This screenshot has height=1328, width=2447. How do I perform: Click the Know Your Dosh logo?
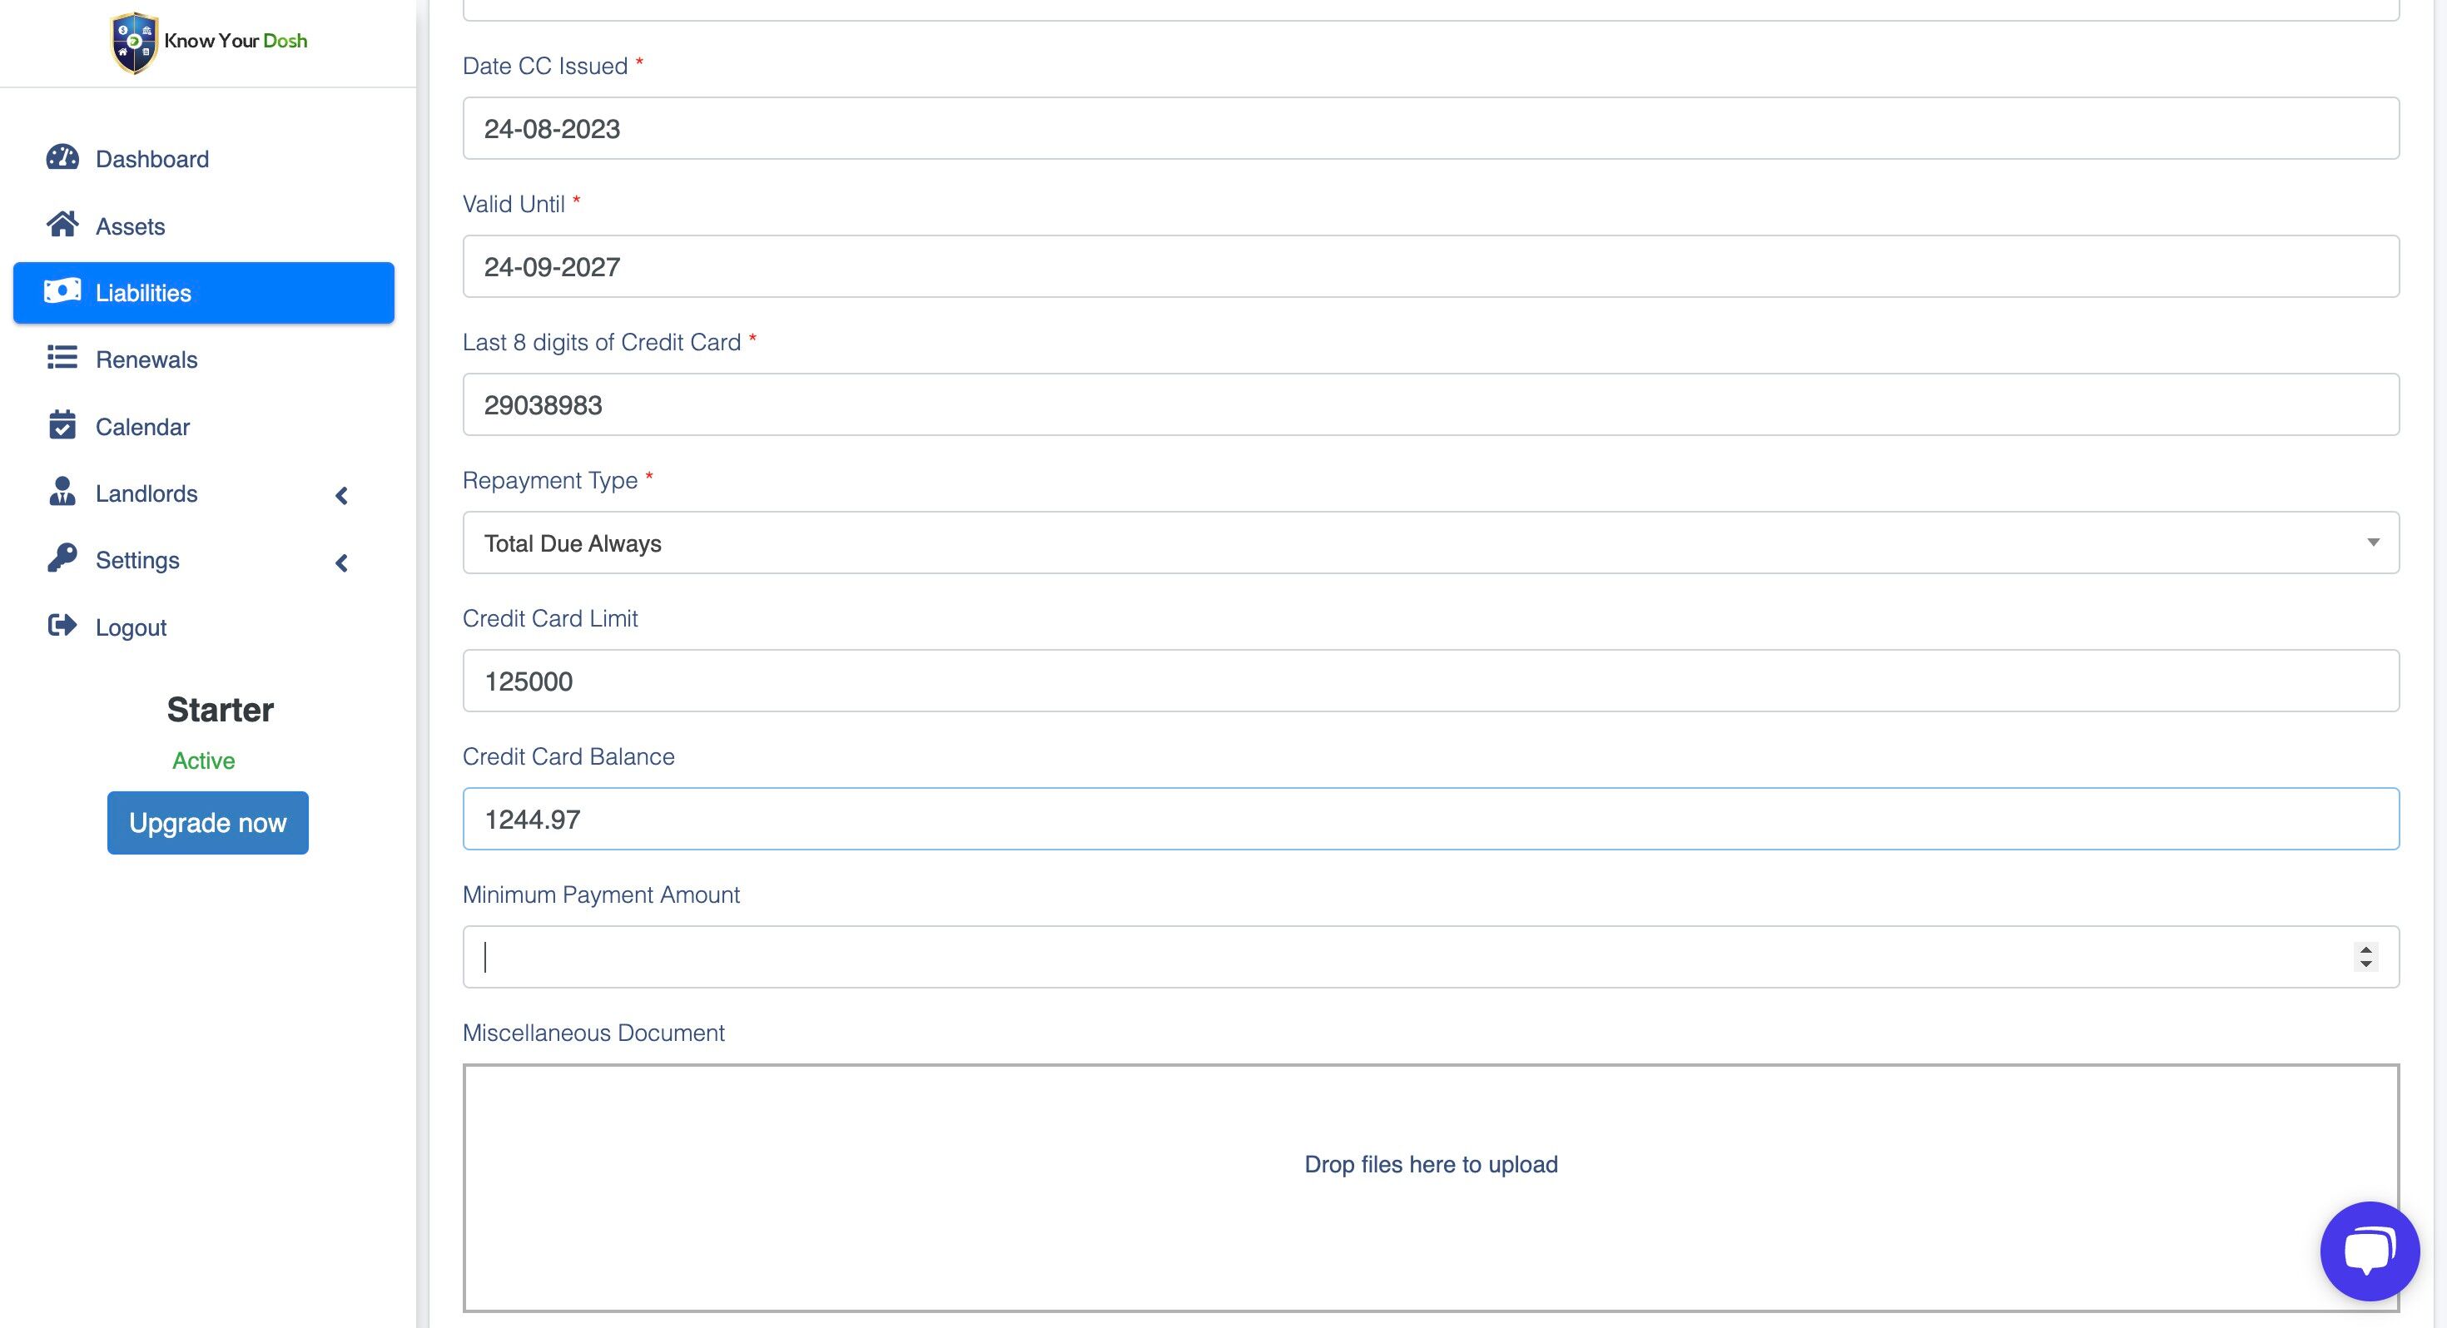coord(209,42)
